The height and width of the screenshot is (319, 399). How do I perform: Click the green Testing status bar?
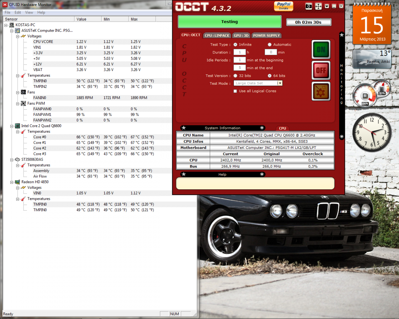click(230, 22)
